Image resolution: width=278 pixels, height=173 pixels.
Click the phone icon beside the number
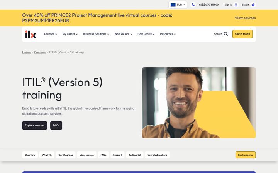pos(193,5)
